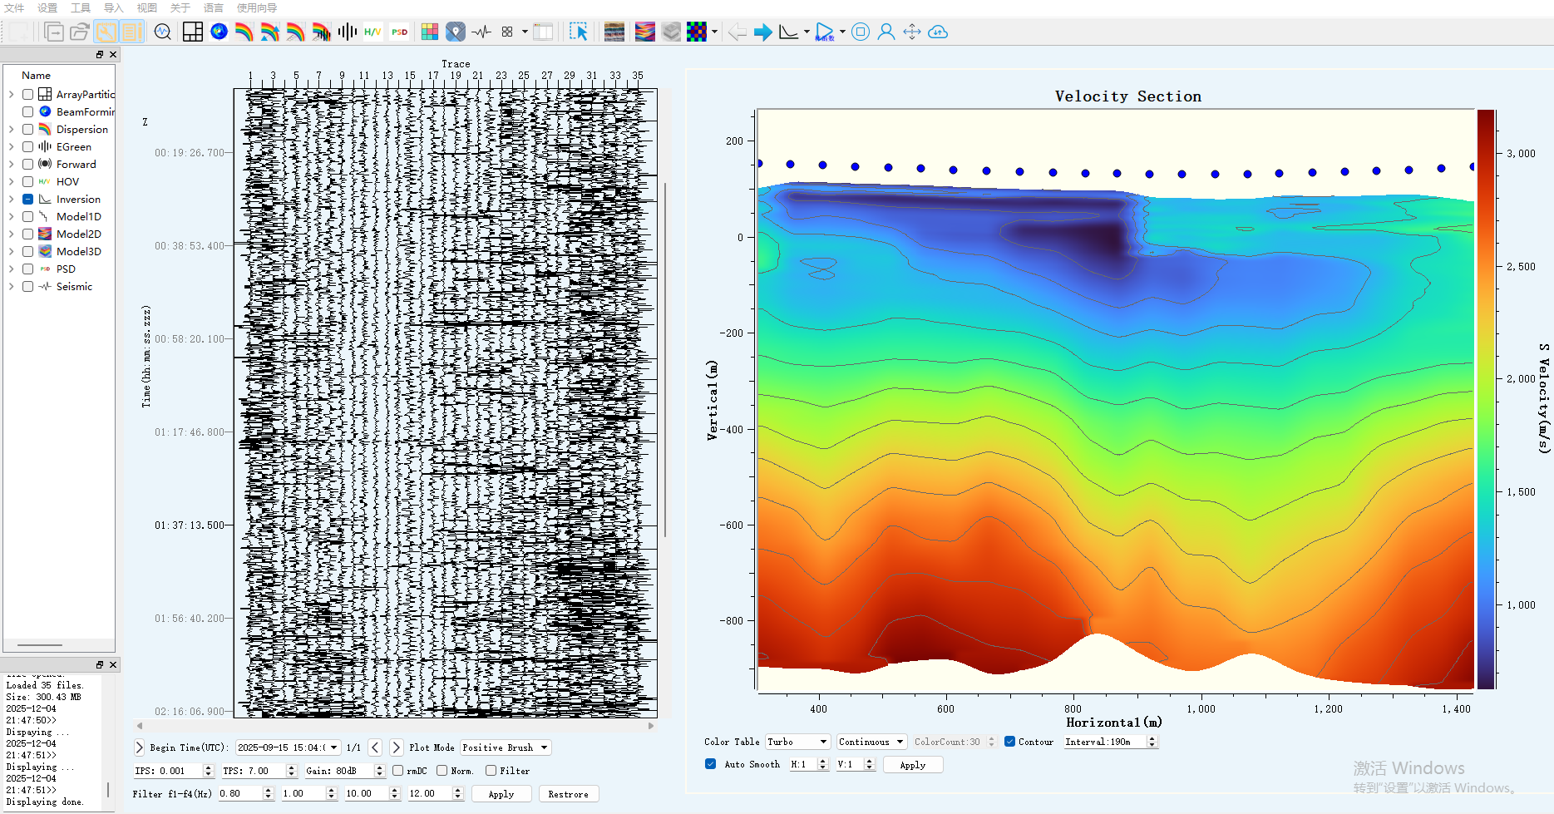
Task: Click the PSD toolbar icon
Action: click(x=400, y=32)
